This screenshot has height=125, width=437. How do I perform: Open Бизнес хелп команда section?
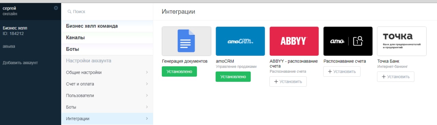pos(107,26)
